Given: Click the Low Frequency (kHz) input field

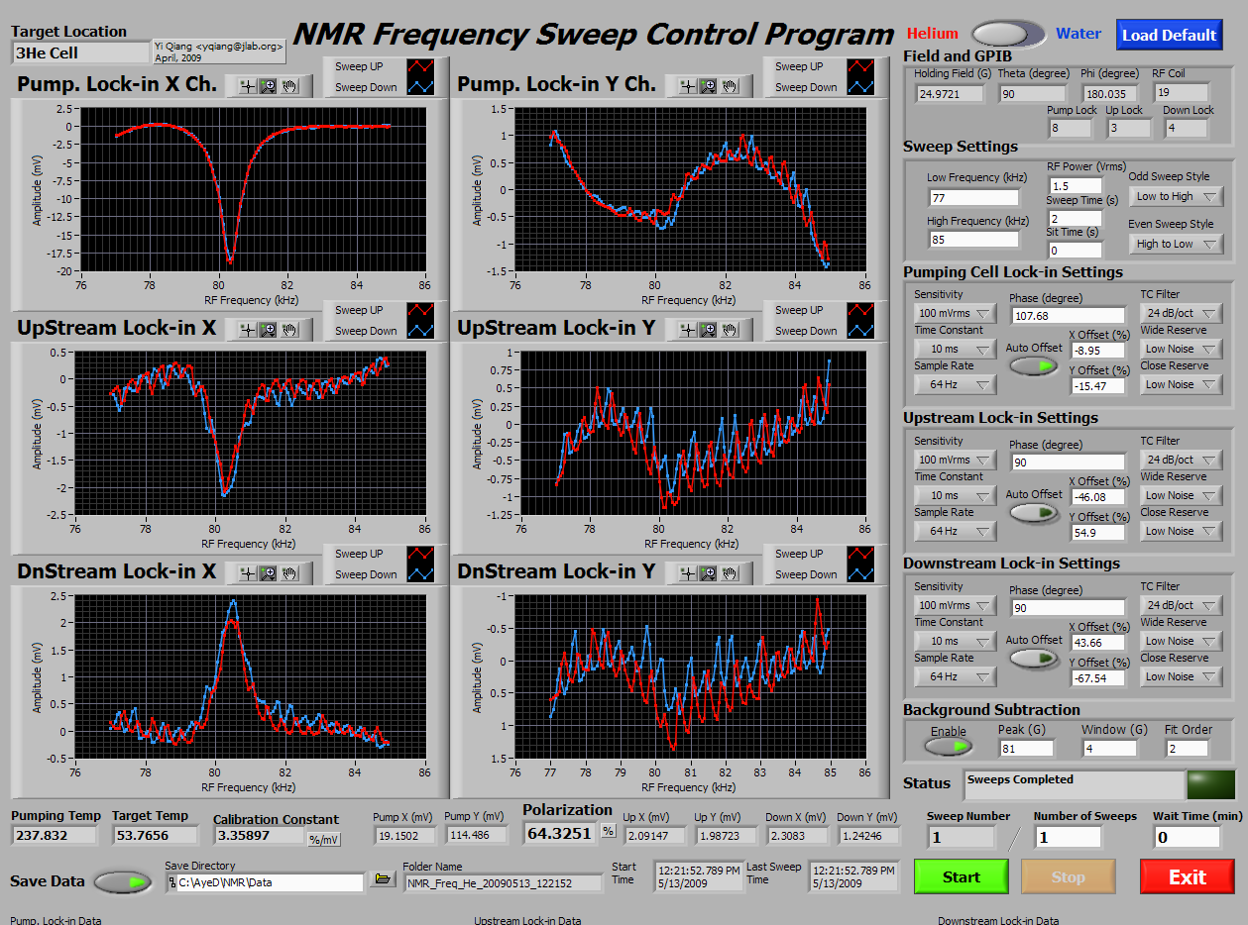Looking at the screenshot, I should (973, 198).
